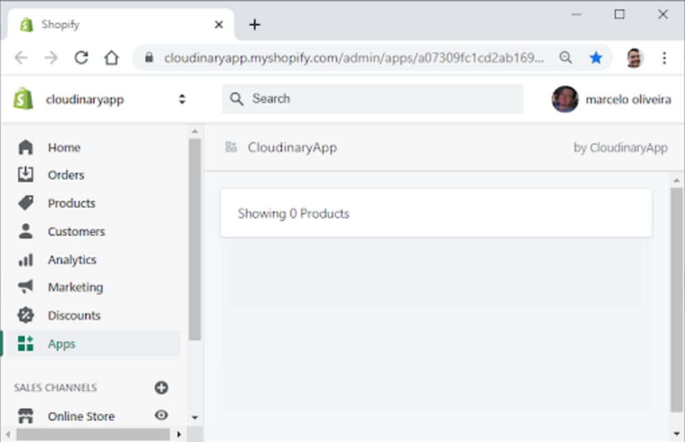
Task: Click by CloudinaryApp text
Action: (621, 148)
